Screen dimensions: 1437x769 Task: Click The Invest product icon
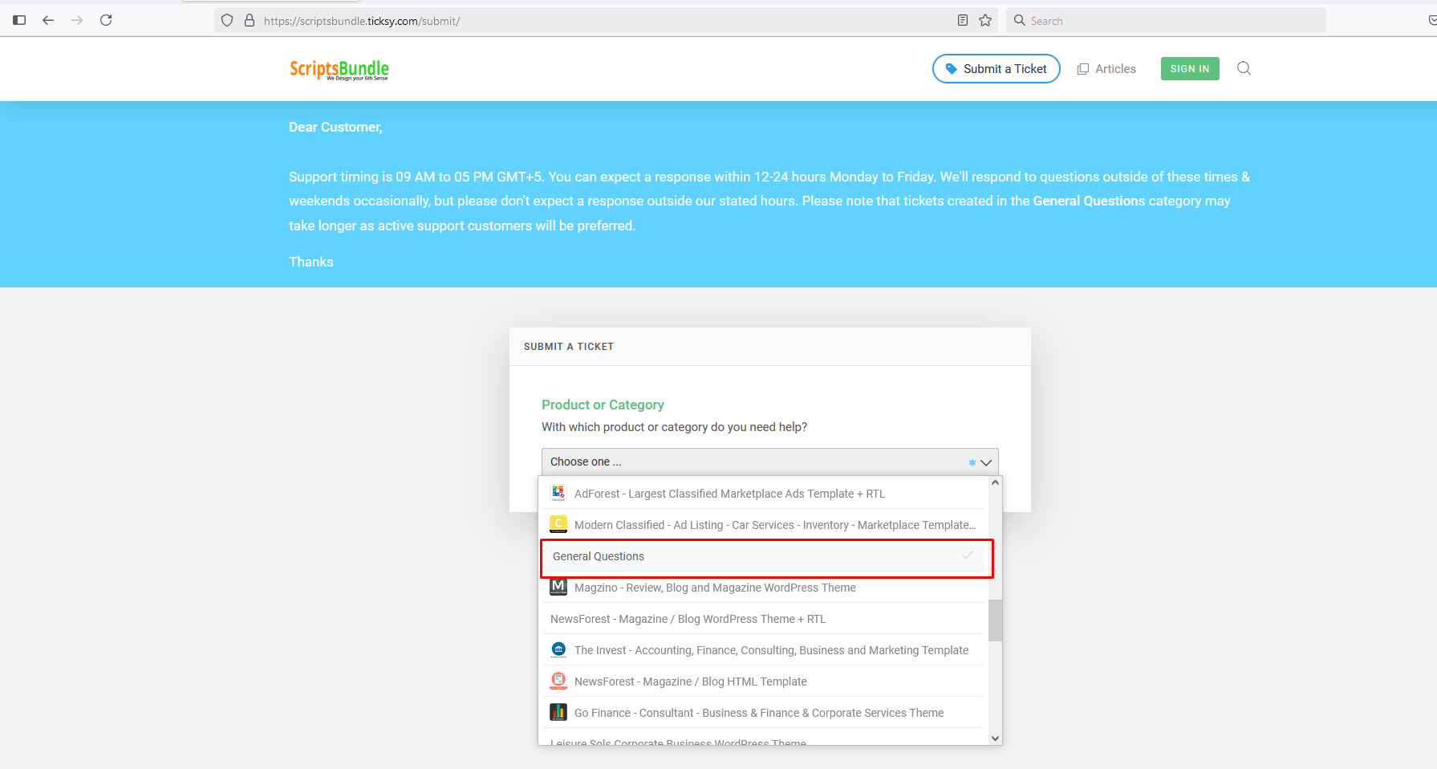558,649
